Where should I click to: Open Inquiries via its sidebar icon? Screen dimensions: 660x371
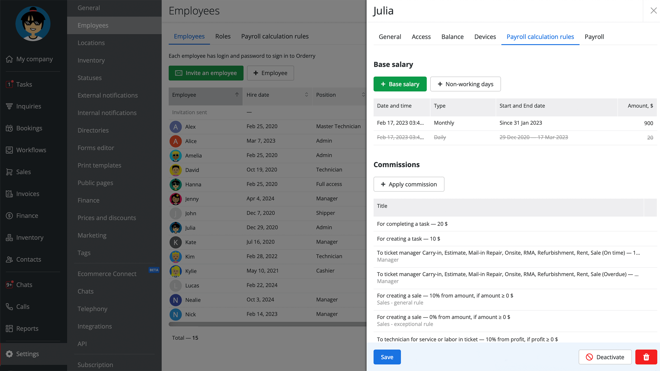pos(9,106)
